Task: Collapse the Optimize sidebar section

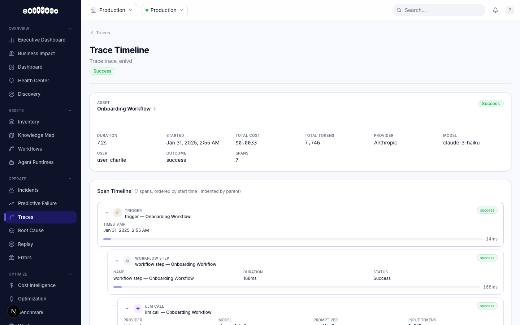Action: (x=70, y=274)
